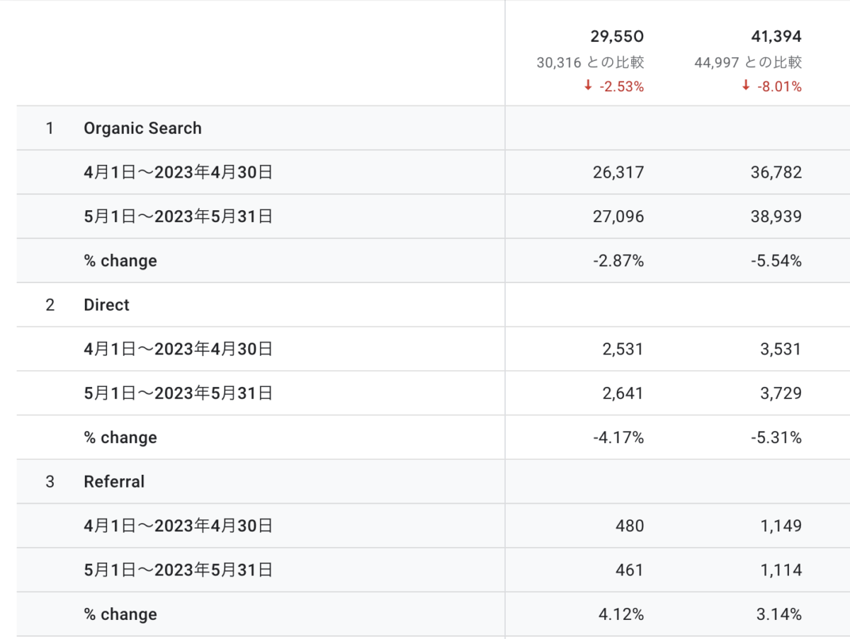Click Direct -4.17% change value
Screen dimensions: 850x639
618,438
